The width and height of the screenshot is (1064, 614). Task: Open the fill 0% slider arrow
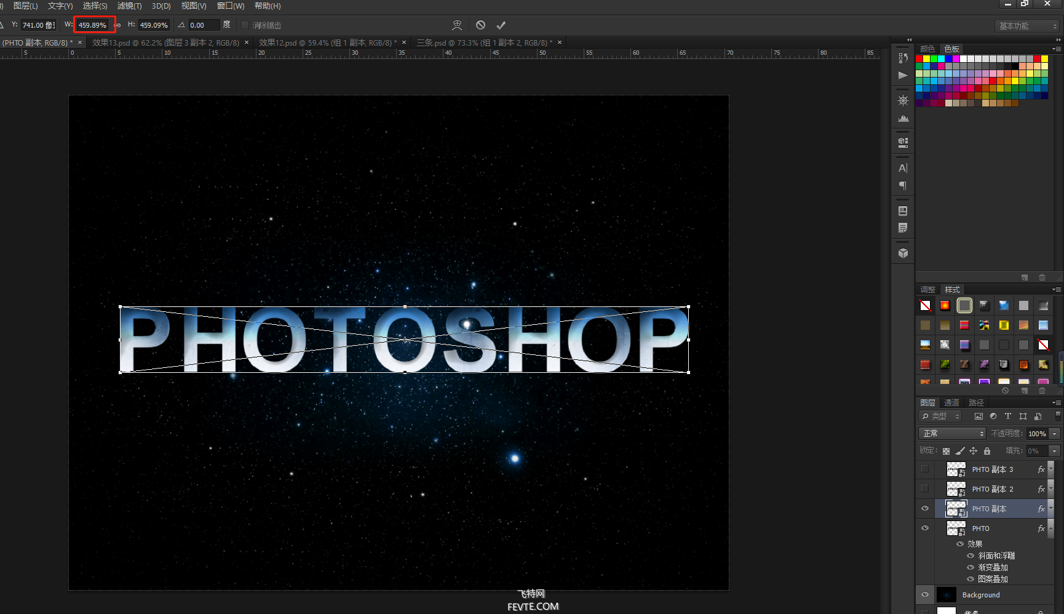tap(1054, 451)
